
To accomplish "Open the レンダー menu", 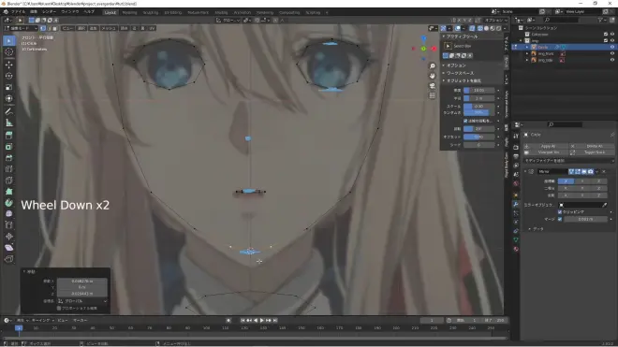I will [x=50, y=12].
